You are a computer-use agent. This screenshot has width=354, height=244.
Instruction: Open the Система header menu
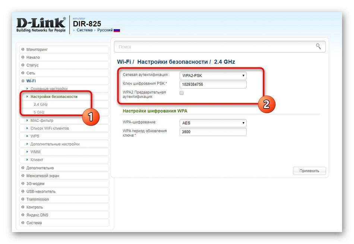pos(85,30)
